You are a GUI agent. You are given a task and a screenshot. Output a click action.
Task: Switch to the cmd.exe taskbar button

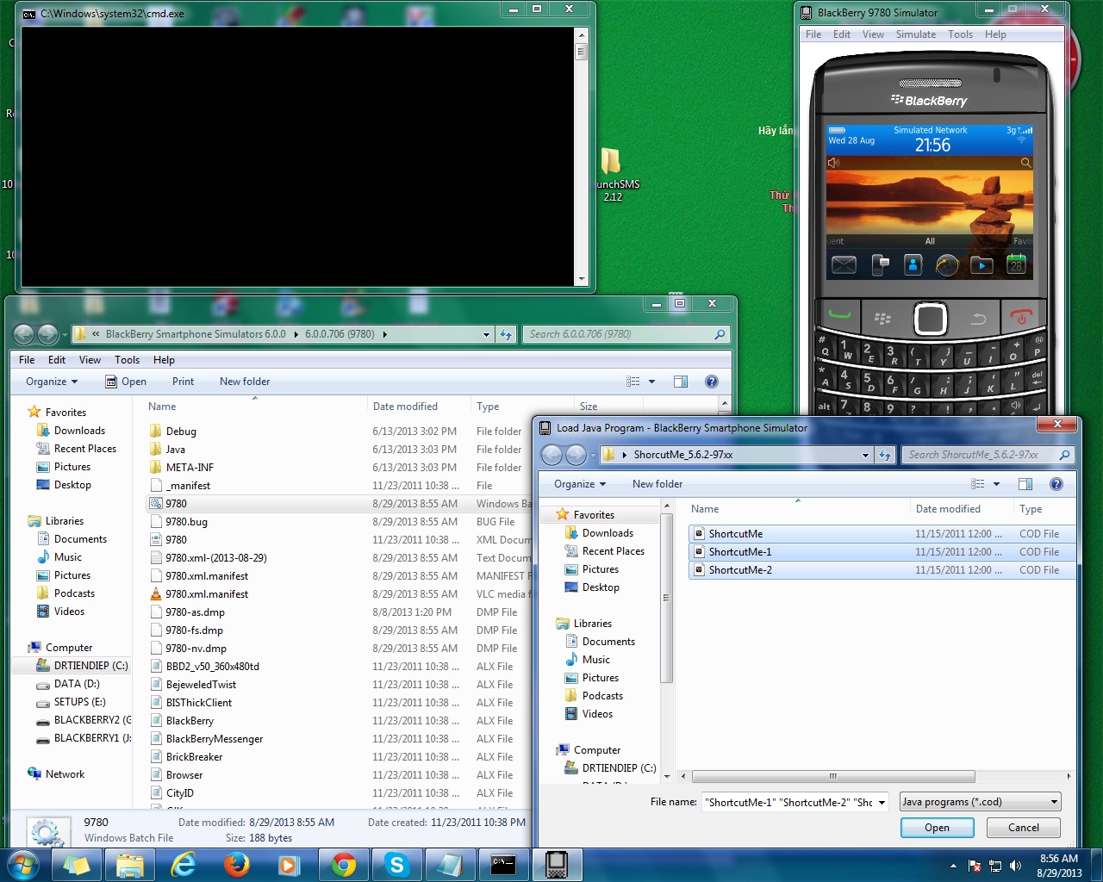click(x=504, y=864)
